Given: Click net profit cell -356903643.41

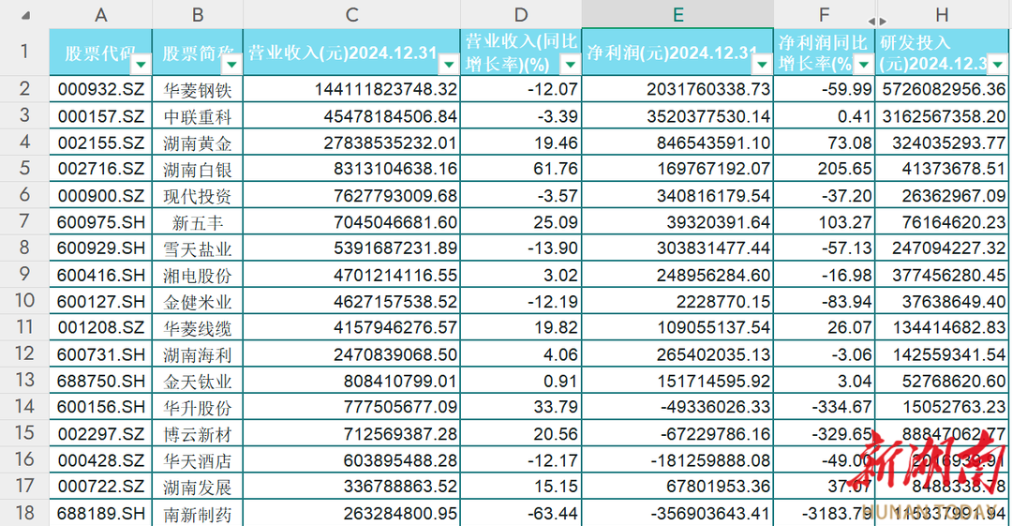Looking at the screenshot, I should (x=677, y=513).
